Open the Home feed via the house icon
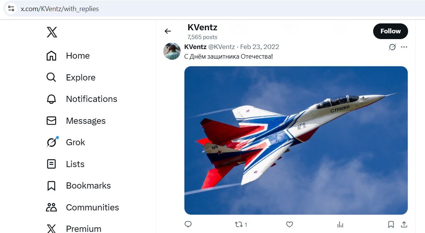This screenshot has height=233, width=425. coord(51,56)
